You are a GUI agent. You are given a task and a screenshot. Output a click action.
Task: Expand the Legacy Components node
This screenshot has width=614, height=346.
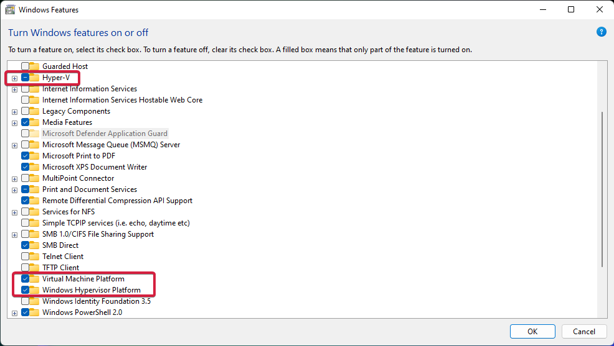[14, 112]
